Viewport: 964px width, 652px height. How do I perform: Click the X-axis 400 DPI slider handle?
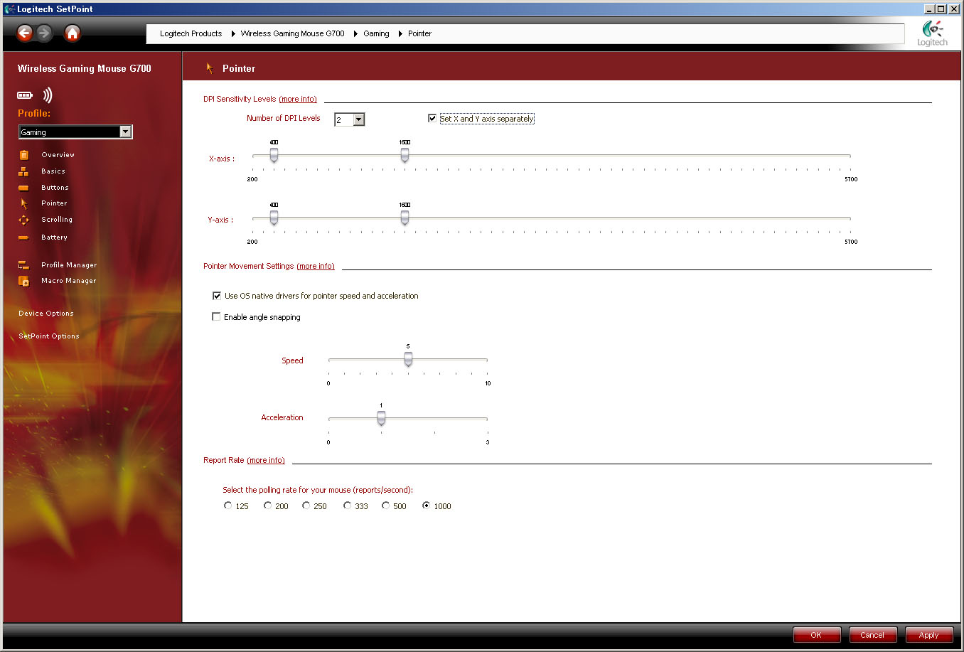coord(274,156)
